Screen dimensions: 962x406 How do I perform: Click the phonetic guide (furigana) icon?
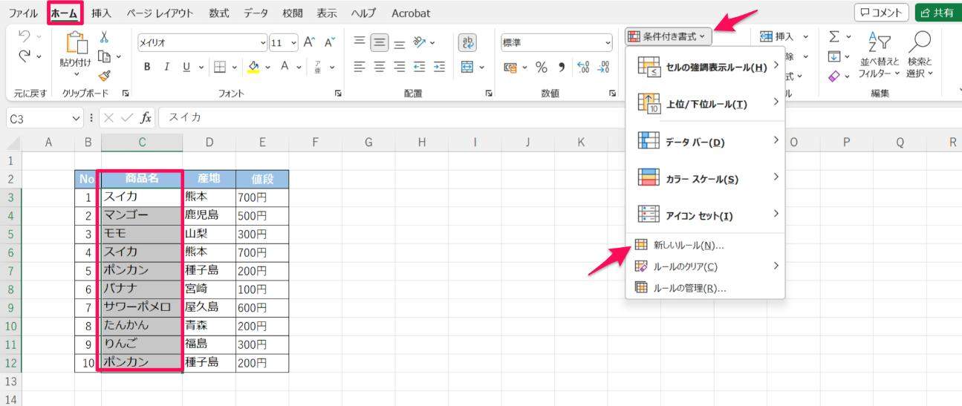pyautogui.click(x=319, y=67)
